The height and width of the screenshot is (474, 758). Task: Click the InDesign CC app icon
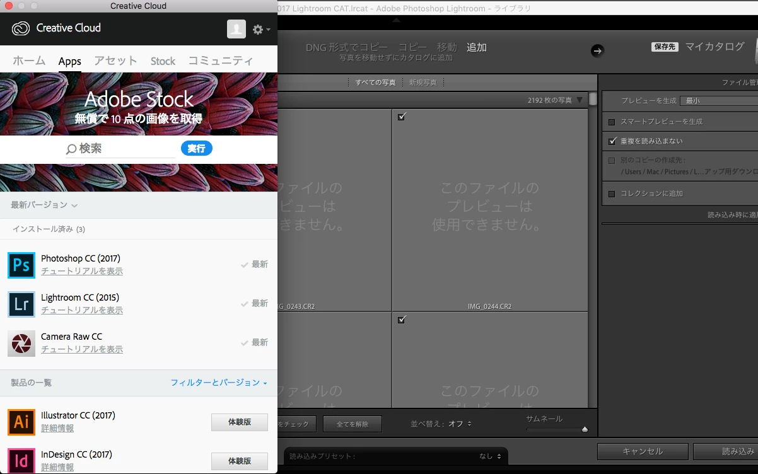pyautogui.click(x=21, y=461)
